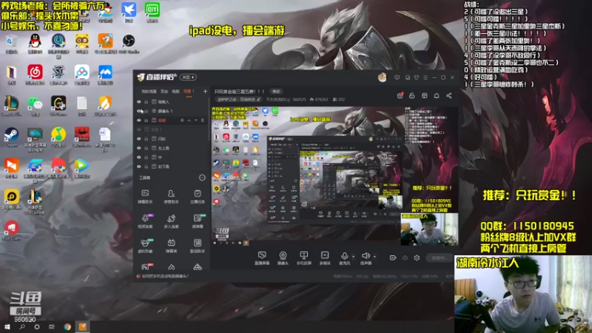Click the gift box icon with red badge
Image resolution: width=592 pixels, height=333 pixels.
400,95
